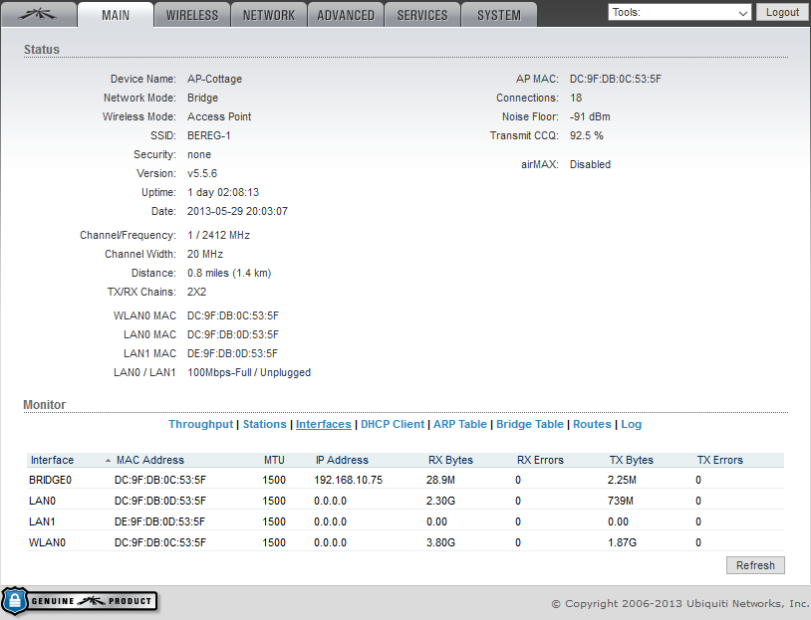Open the NETWORK tab

pyautogui.click(x=268, y=15)
